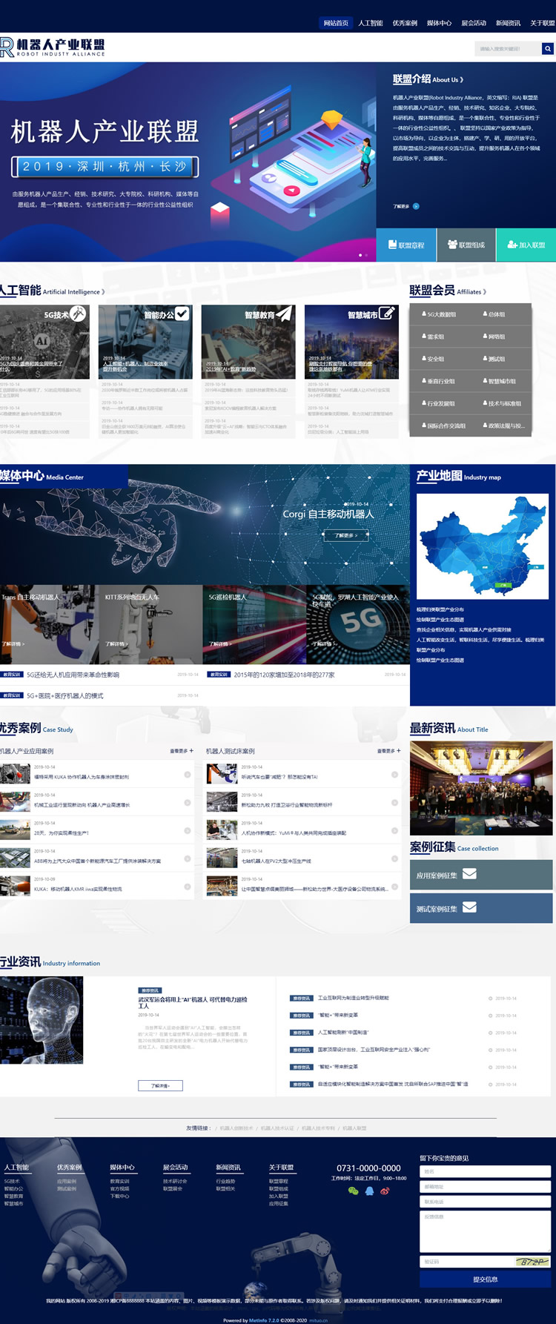
Task: Click the 了解更多 > button on the Corgi banner
Action: (345, 535)
